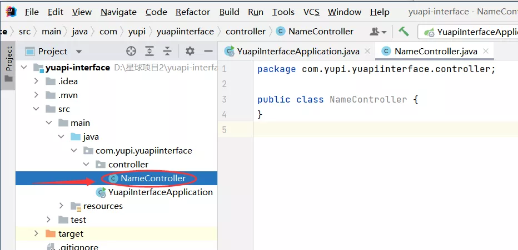The width and height of the screenshot is (518, 250).
Task: Collapse the java folder arrow
Action: point(61,136)
